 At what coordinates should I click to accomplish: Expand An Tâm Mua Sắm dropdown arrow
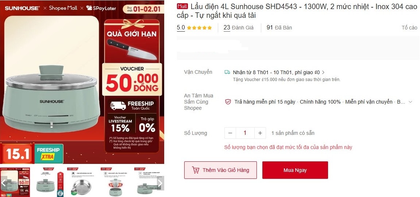411,102
